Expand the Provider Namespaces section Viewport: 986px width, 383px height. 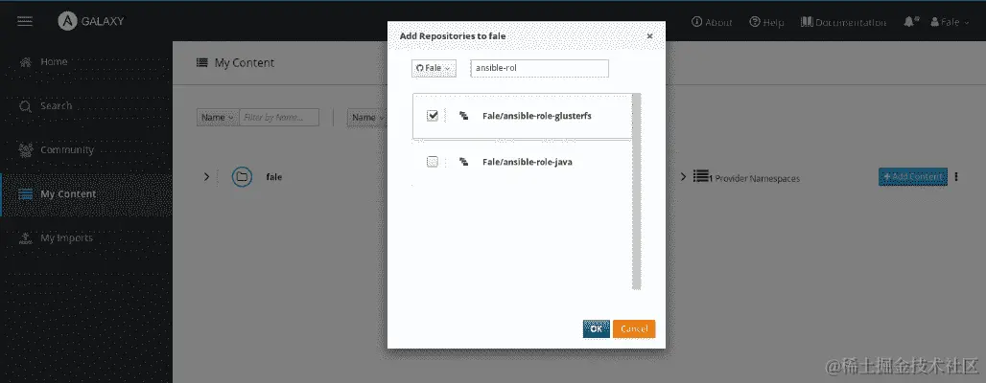point(684,178)
